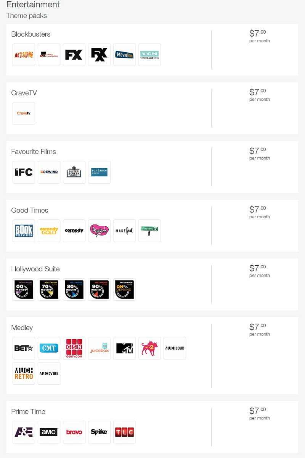Select the TCM Turner Classic Movies logo
The width and height of the screenshot is (305, 458).
149,55
